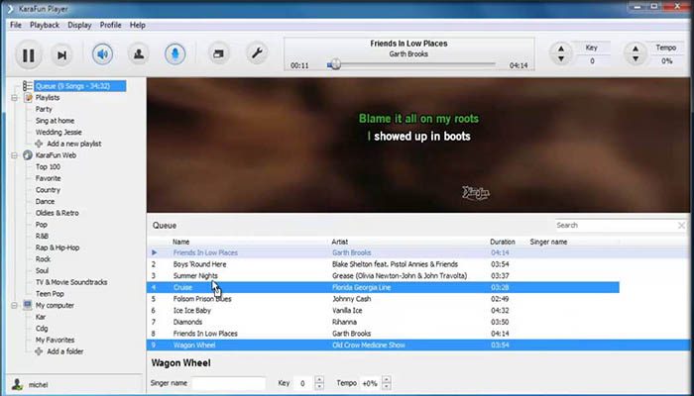Image resolution: width=694 pixels, height=396 pixels.
Task: Click the KaraFun Web globe icon
Action: [28, 155]
